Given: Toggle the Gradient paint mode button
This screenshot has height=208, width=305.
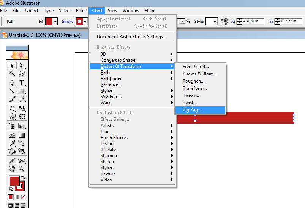Looking at the screenshot, I should pyautogui.click(x=17, y=197).
